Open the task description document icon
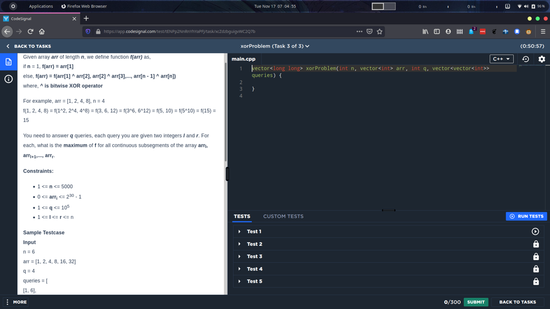This screenshot has width=550, height=309. point(8,62)
